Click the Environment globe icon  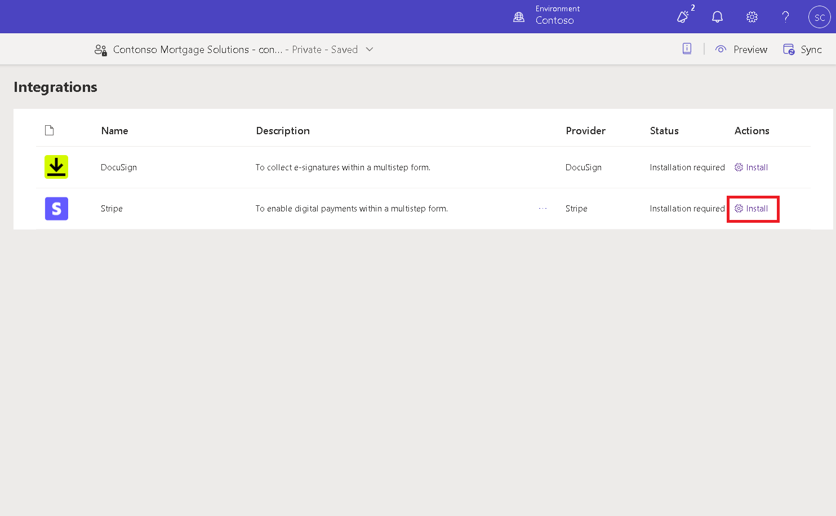(x=519, y=17)
